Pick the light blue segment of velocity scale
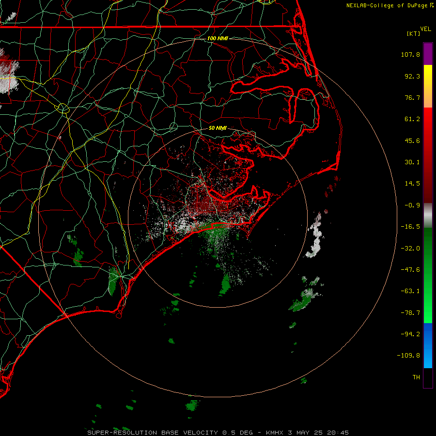Image resolution: width=436 pixels, height=436 pixels. (428, 358)
